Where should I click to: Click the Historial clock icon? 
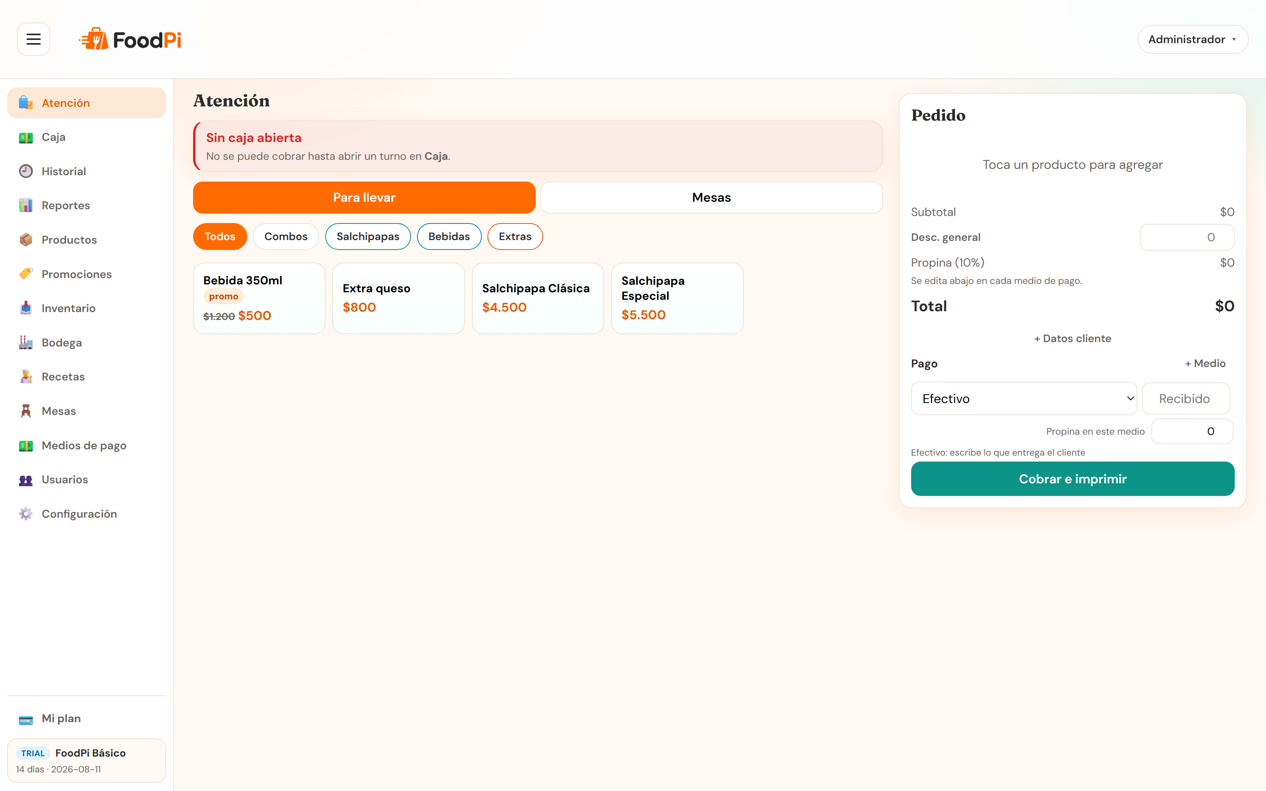[26, 171]
